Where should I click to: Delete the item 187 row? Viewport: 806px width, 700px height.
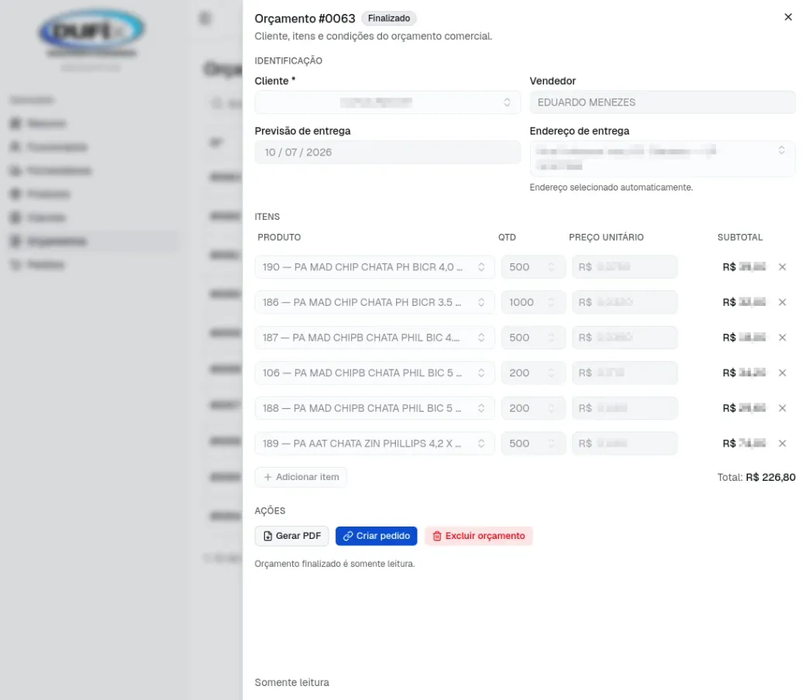click(x=782, y=338)
